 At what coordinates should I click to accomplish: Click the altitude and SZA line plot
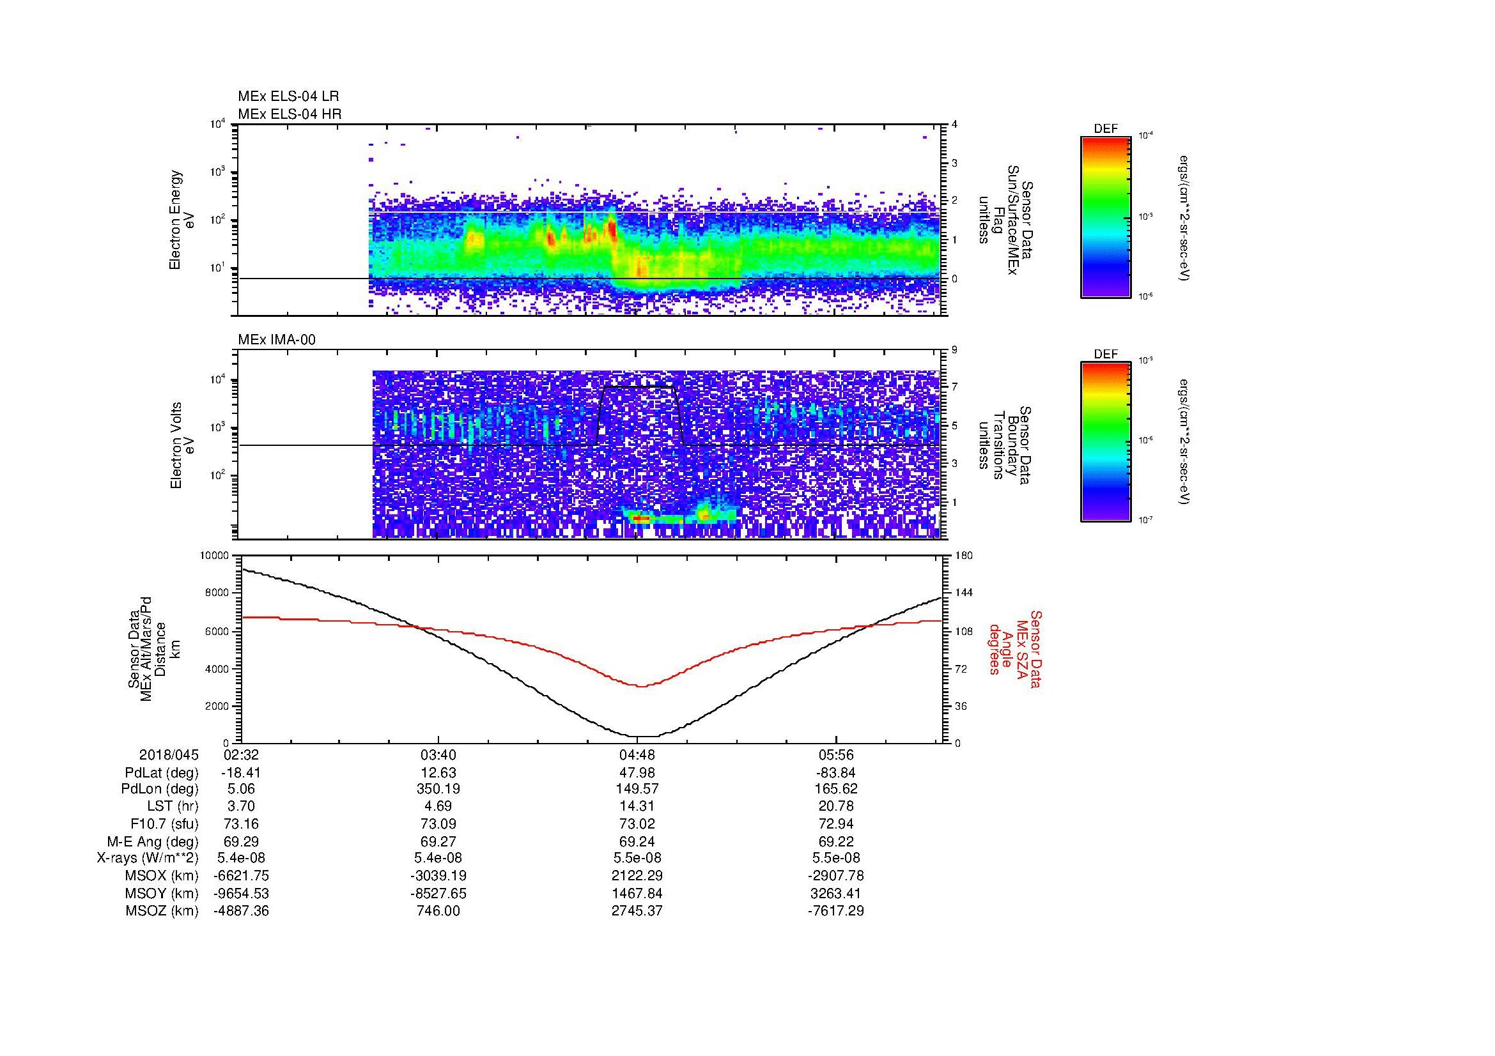[593, 648]
